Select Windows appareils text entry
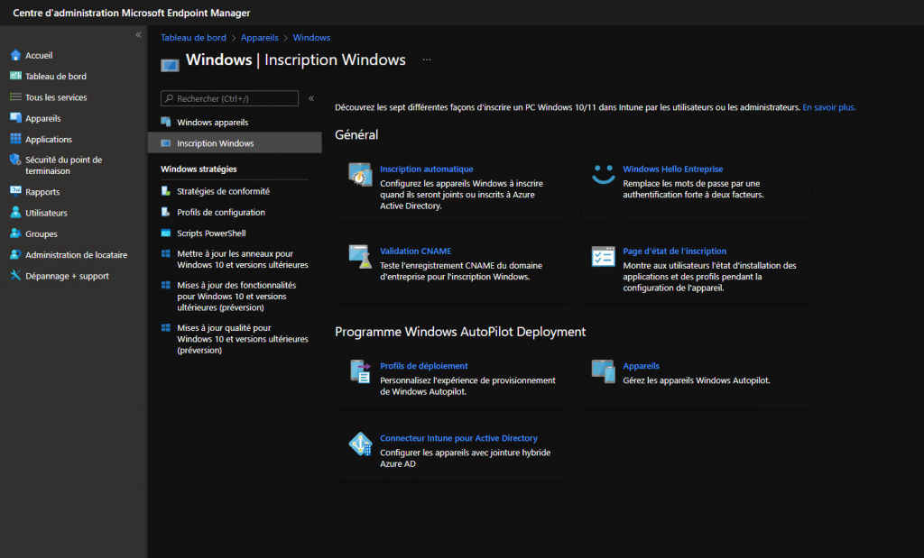 pos(212,122)
